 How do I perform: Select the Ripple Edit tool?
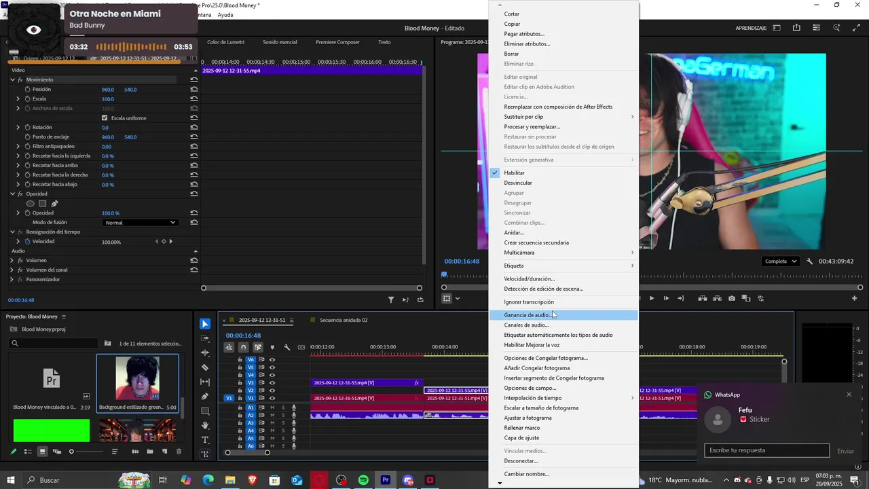click(x=205, y=353)
